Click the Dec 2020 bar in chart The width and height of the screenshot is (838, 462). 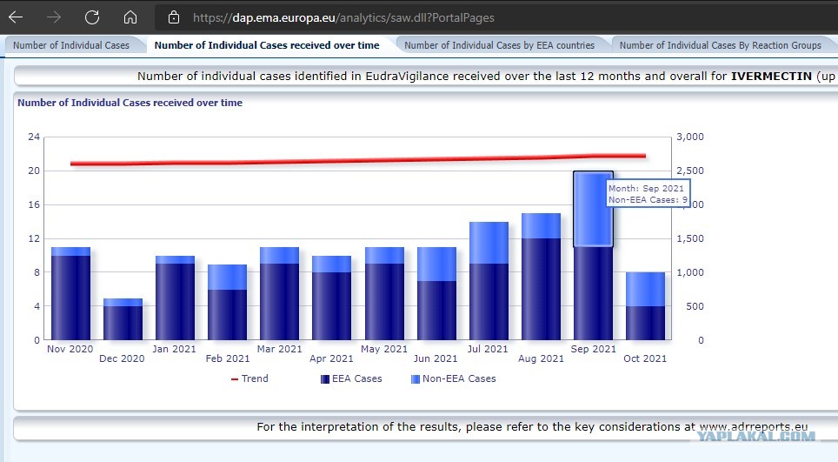(123, 319)
